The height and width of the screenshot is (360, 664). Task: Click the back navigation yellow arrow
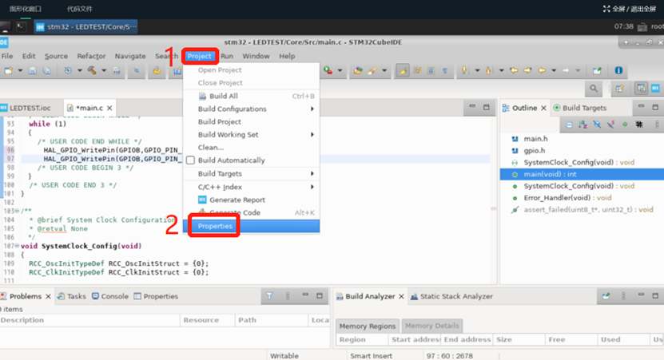(x=542, y=71)
